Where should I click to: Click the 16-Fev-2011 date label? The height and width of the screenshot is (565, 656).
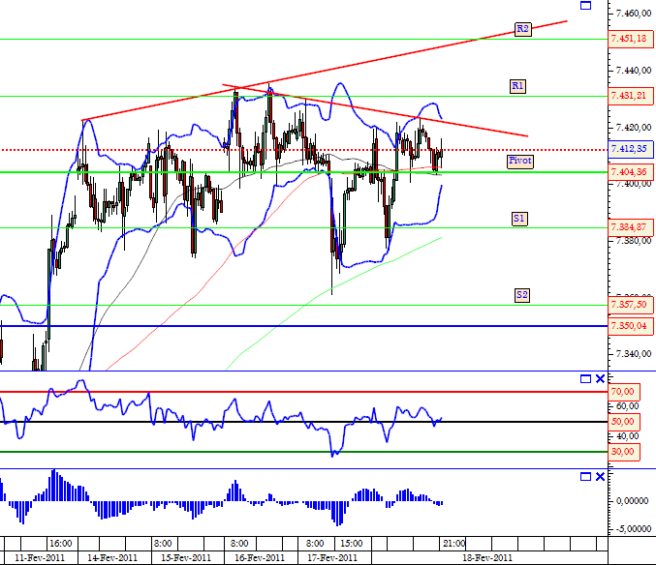click(x=260, y=558)
